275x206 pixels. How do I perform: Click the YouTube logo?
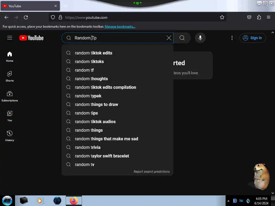(31, 38)
